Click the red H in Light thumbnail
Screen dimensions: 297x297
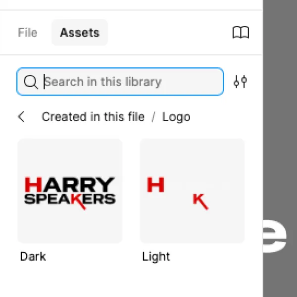click(x=156, y=185)
